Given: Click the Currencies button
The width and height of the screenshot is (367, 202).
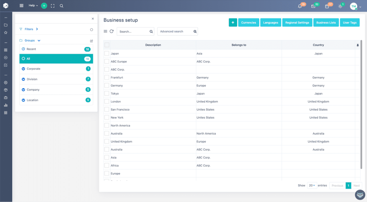Looking at the screenshot, I should pyautogui.click(x=249, y=22).
